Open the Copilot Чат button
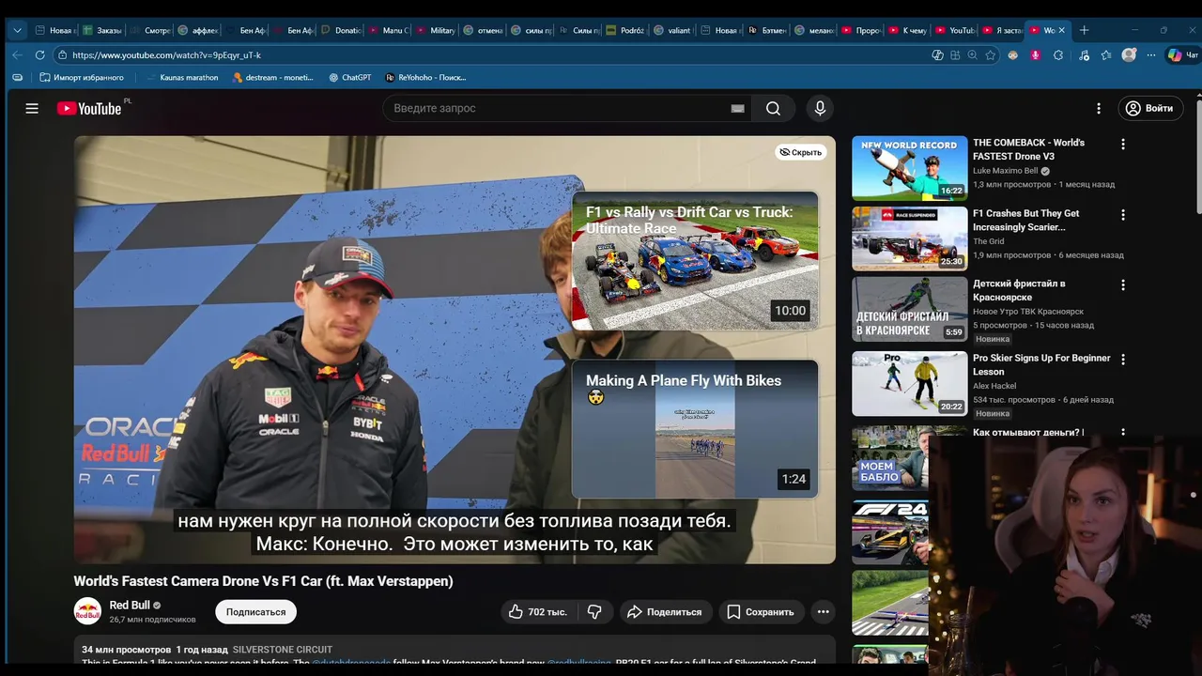 [1181, 55]
